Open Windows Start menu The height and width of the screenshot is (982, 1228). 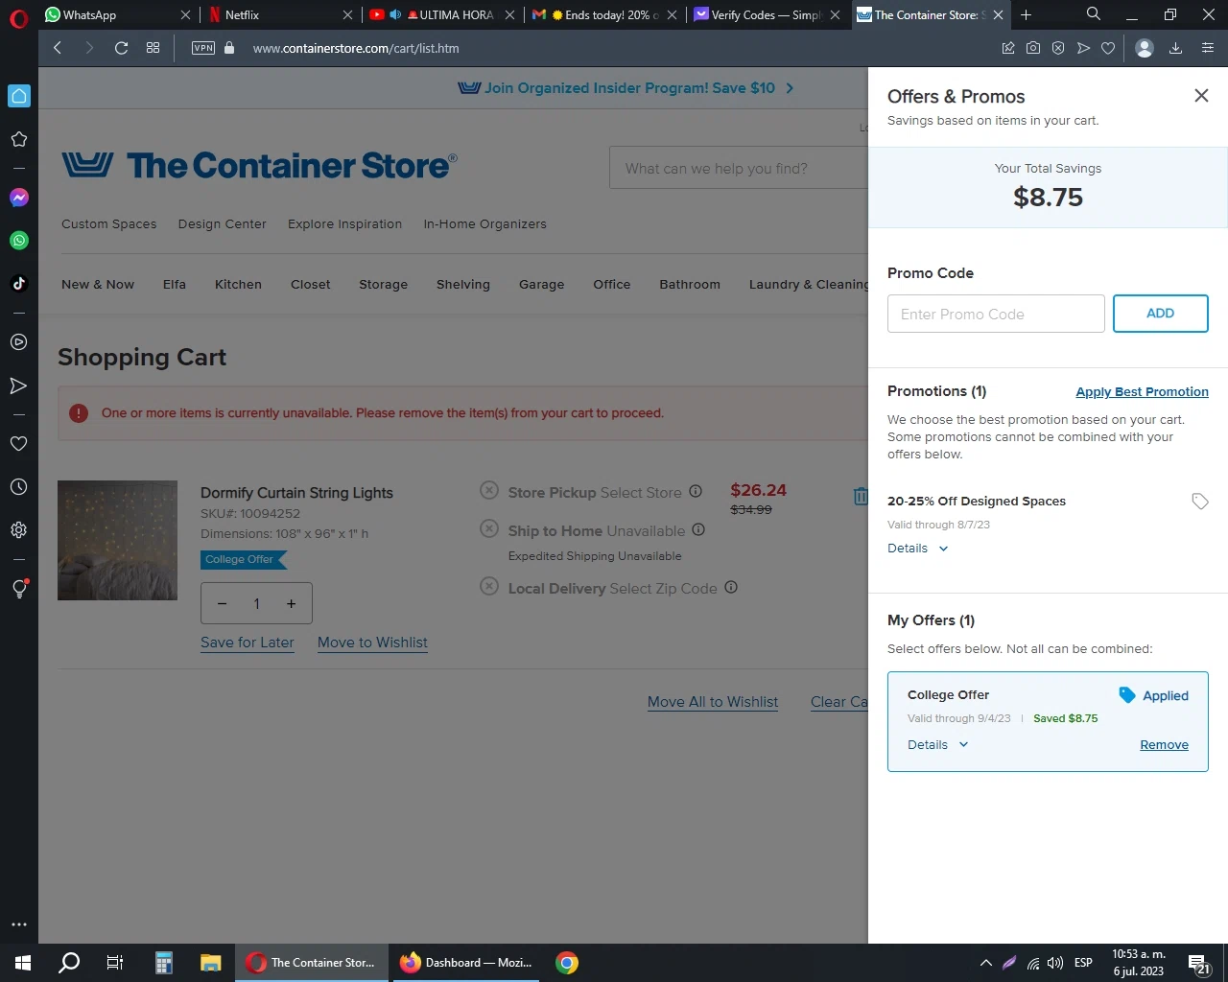point(23,963)
